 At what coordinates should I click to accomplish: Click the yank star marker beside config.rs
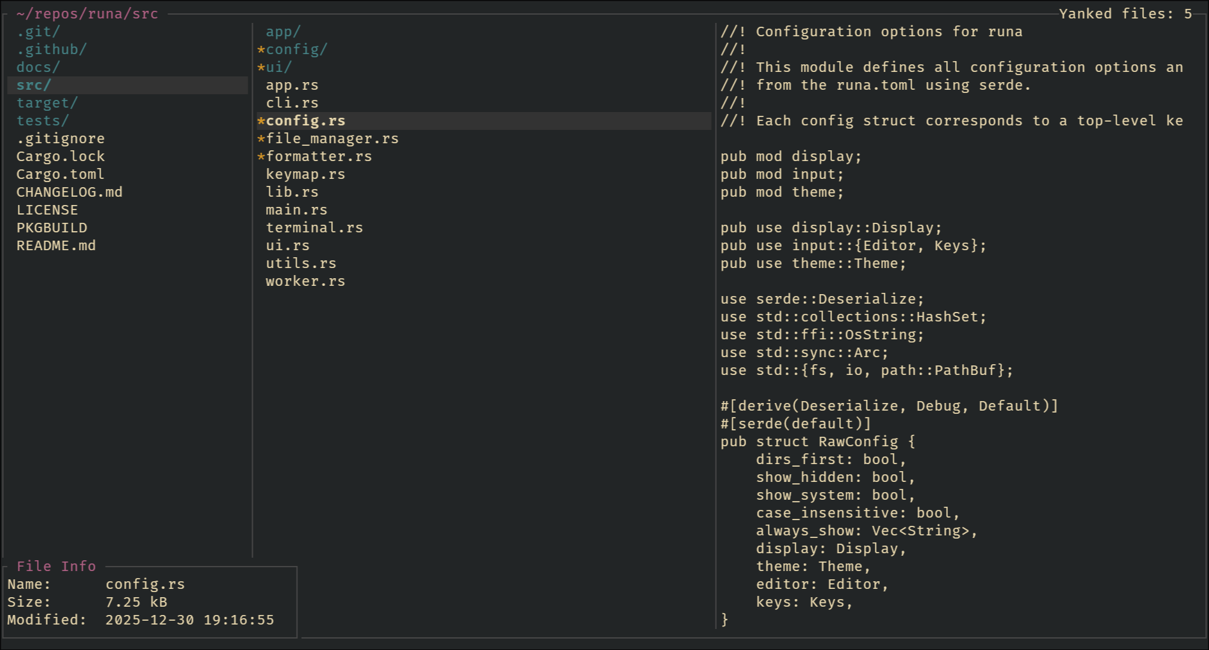(x=261, y=121)
